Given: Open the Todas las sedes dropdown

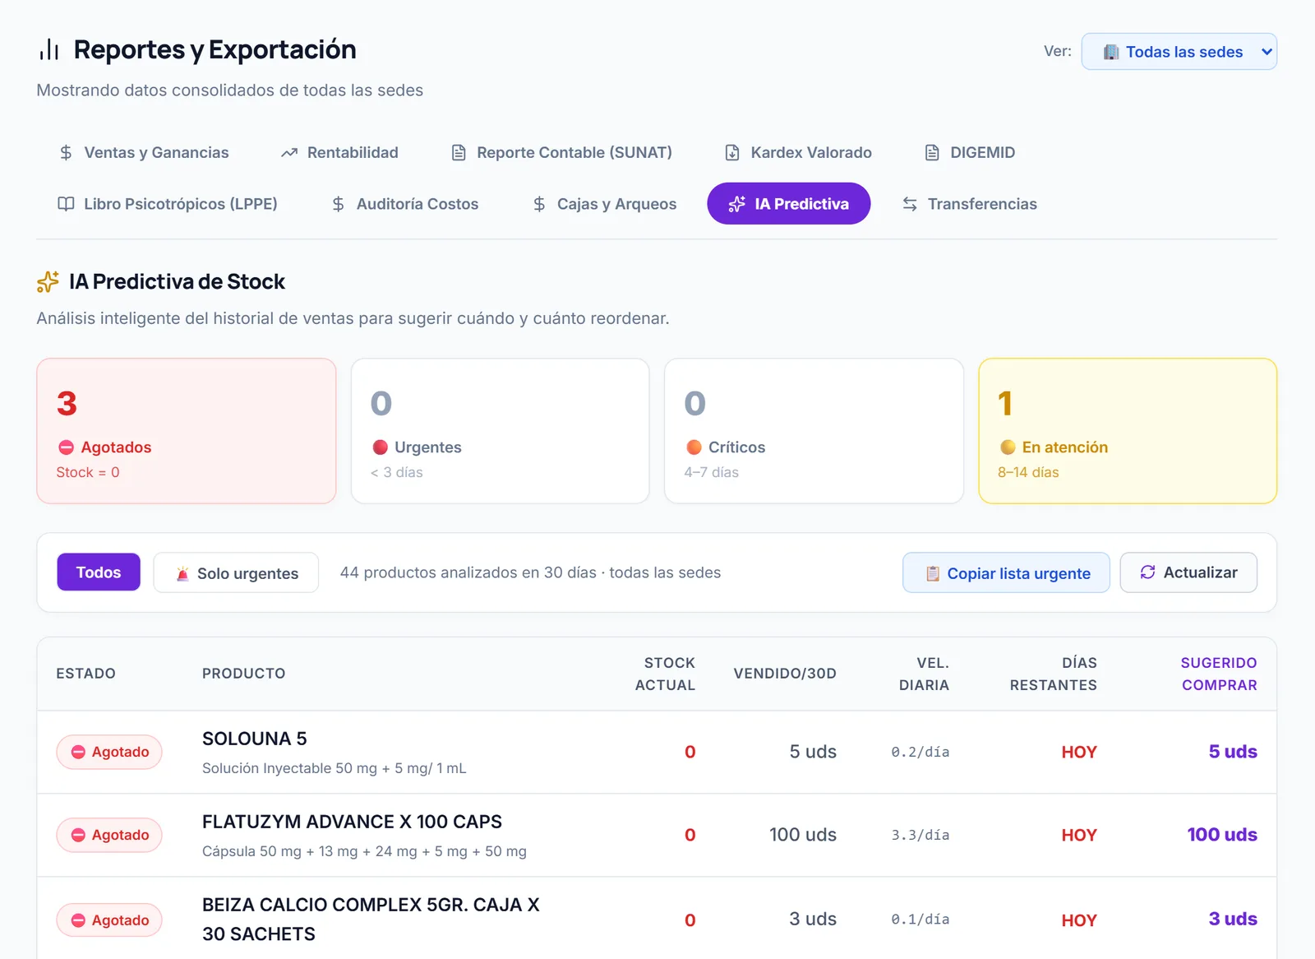Looking at the screenshot, I should (x=1179, y=52).
